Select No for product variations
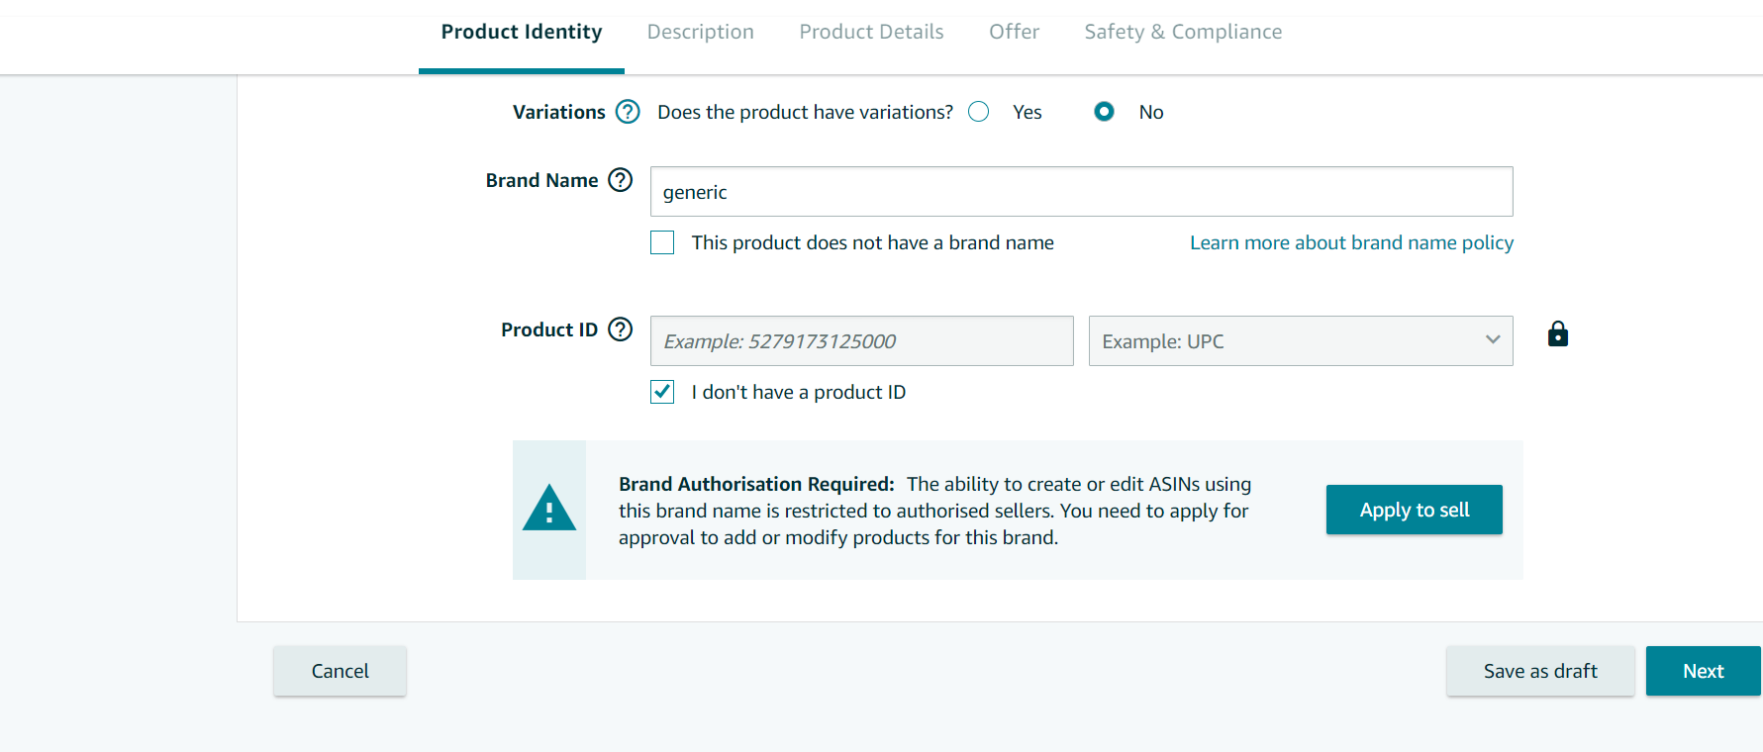Screen dimensions: 1763x752 tap(1104, 112)
